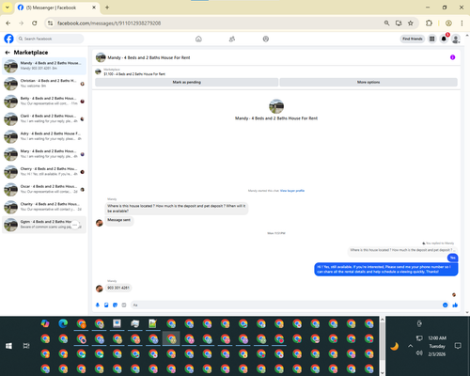Open the site information icon in address bar
This screenshot has height=376, width=470.
click(x=50, y=23)
